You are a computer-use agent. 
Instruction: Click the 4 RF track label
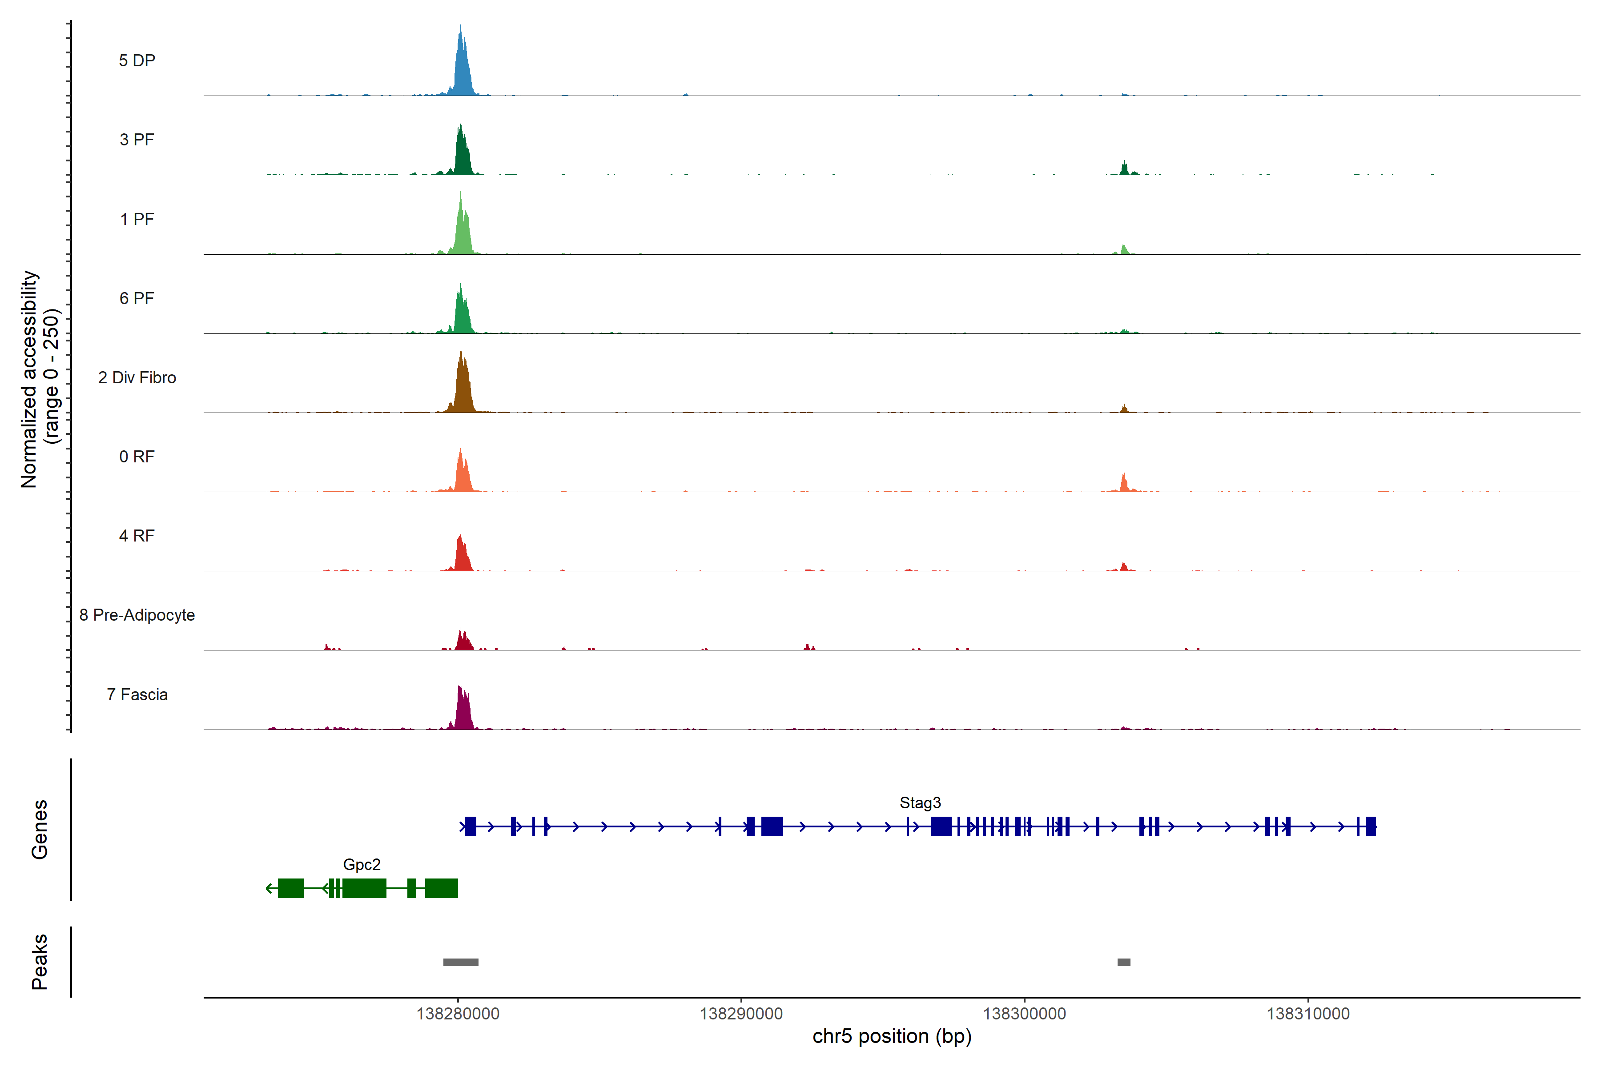click(x=137, y=536)
